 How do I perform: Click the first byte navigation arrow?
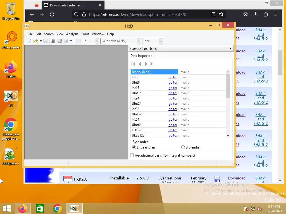point(133,64)
